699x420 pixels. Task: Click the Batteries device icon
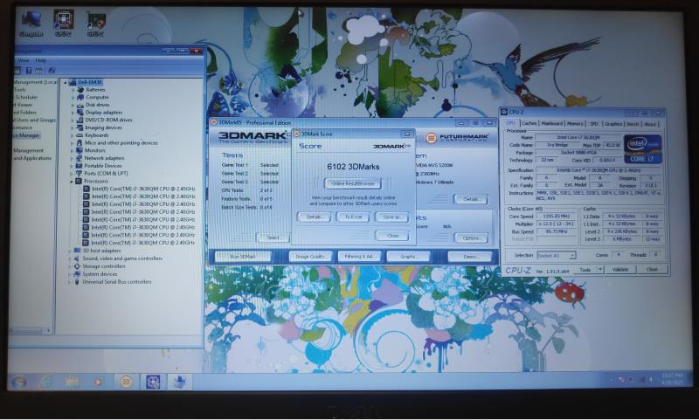click(x=80, y=90)
